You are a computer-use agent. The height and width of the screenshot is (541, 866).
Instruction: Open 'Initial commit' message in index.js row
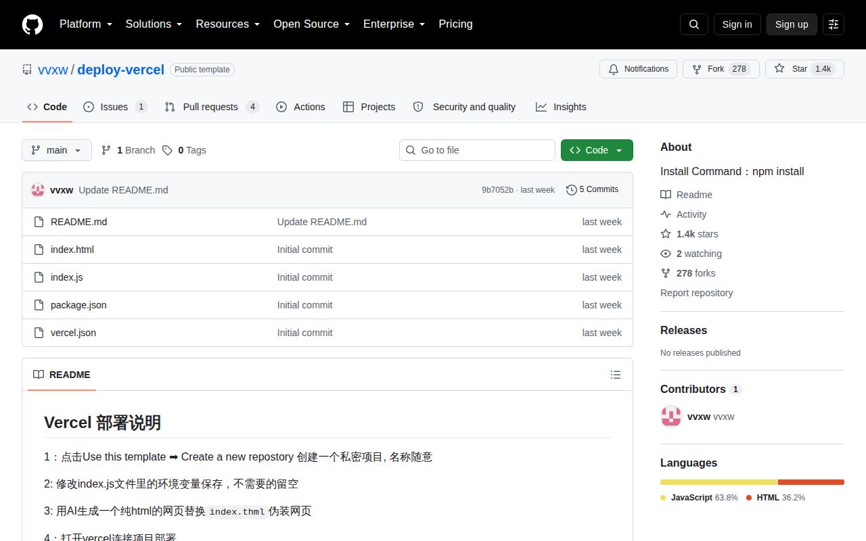pos(304,277)
